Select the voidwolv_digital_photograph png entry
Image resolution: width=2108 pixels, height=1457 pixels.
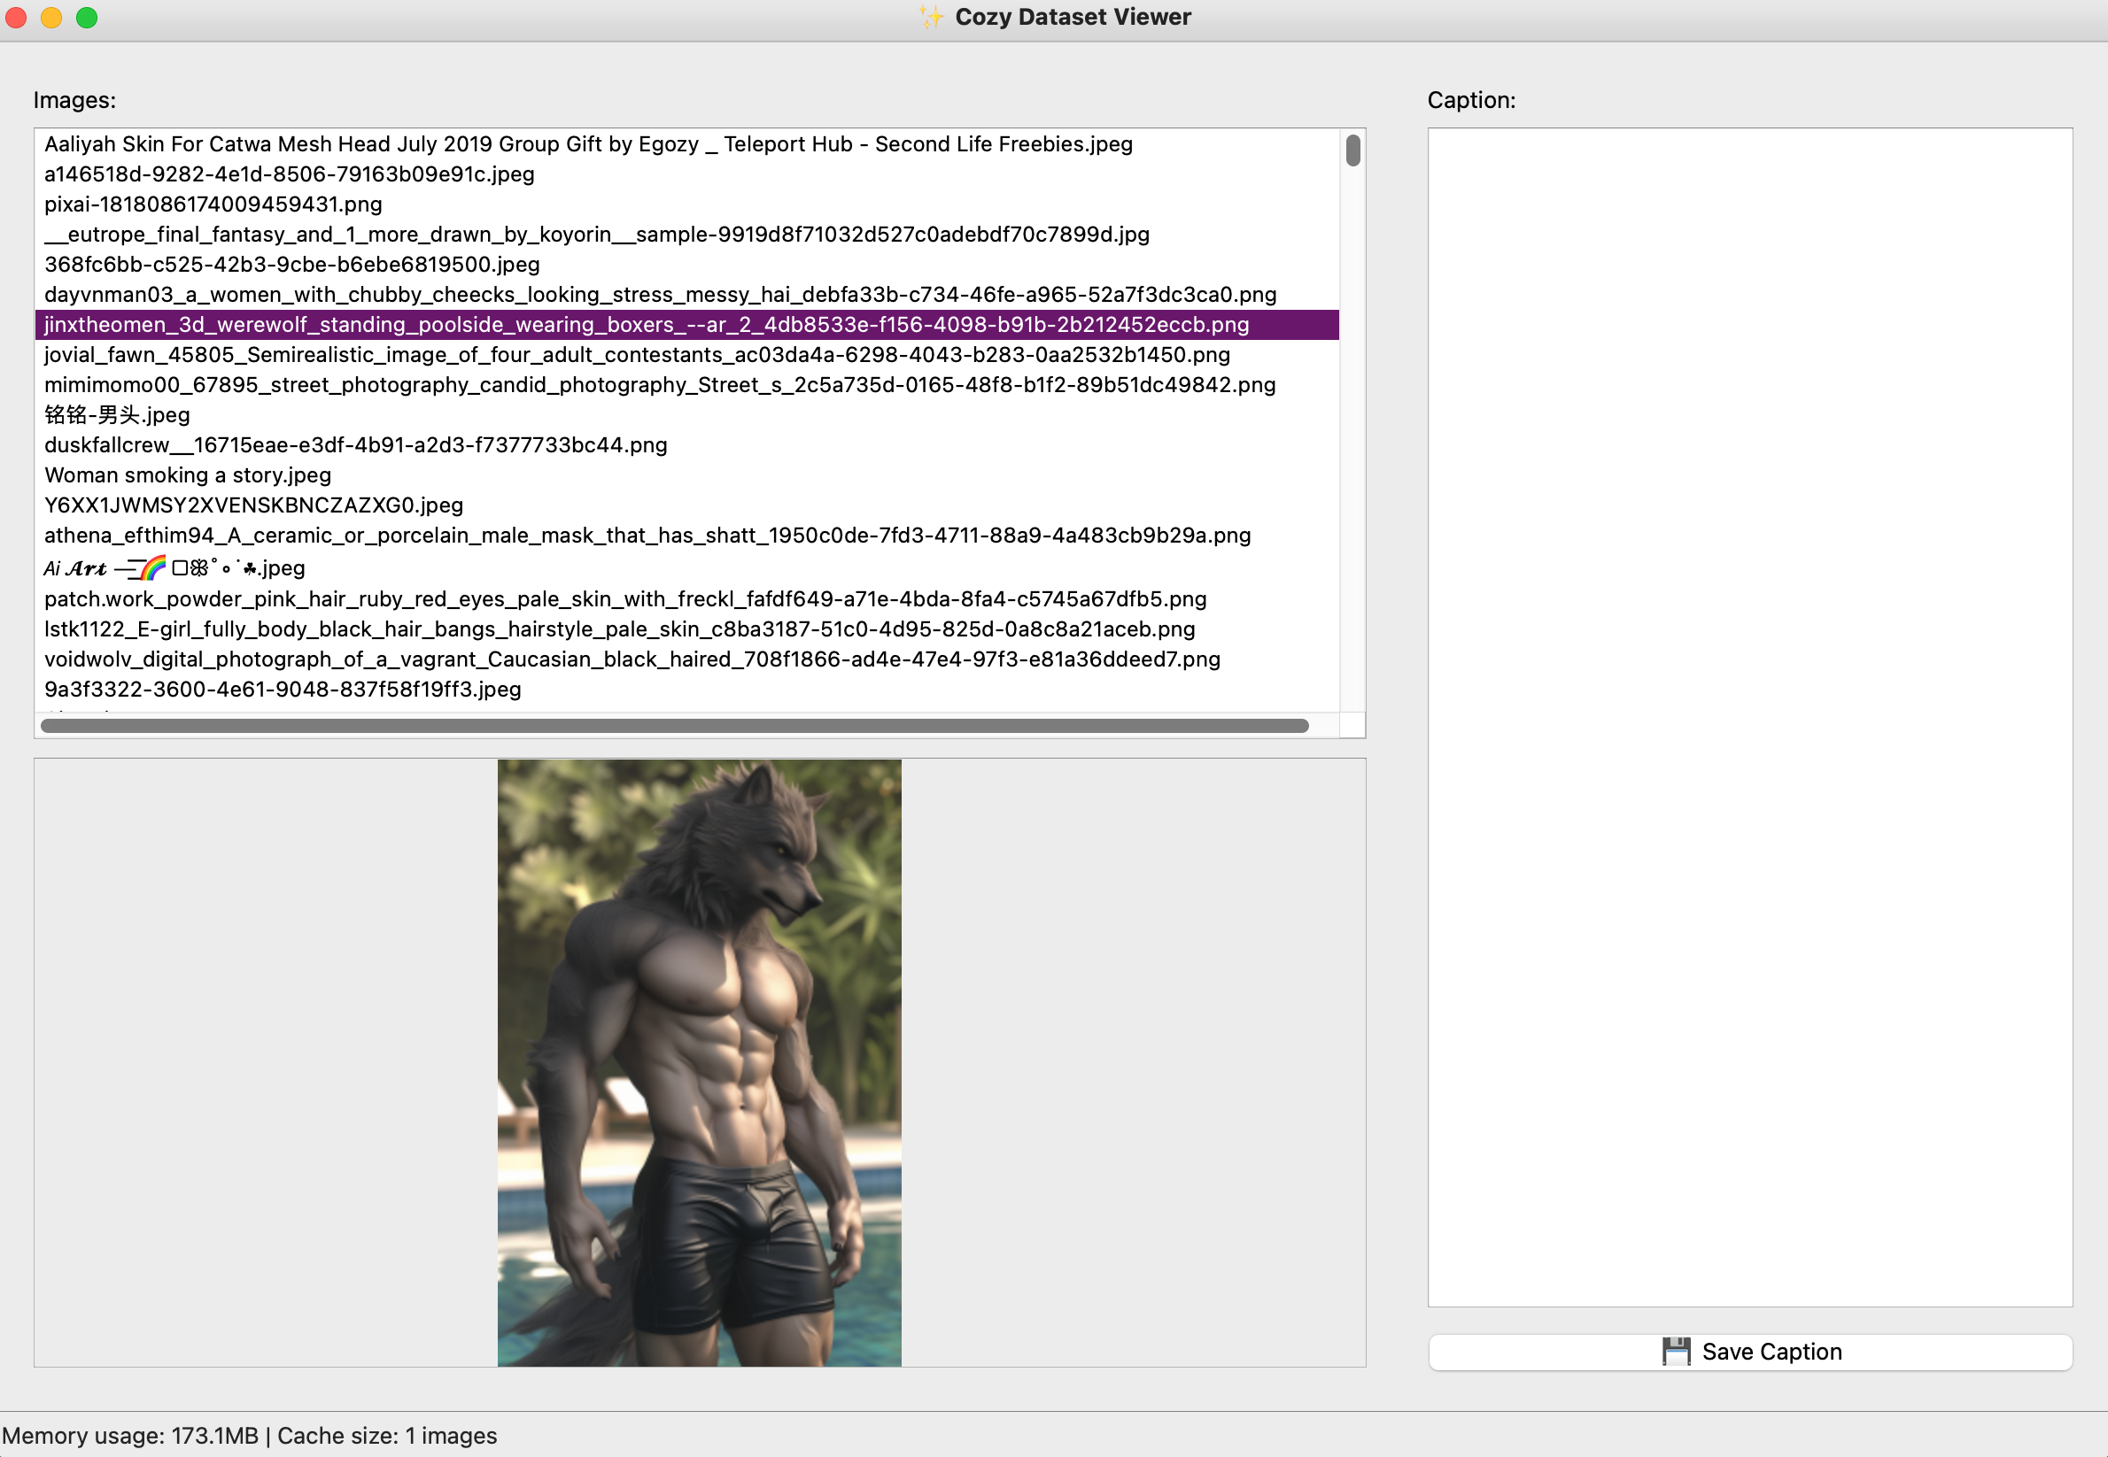point(632,659)
